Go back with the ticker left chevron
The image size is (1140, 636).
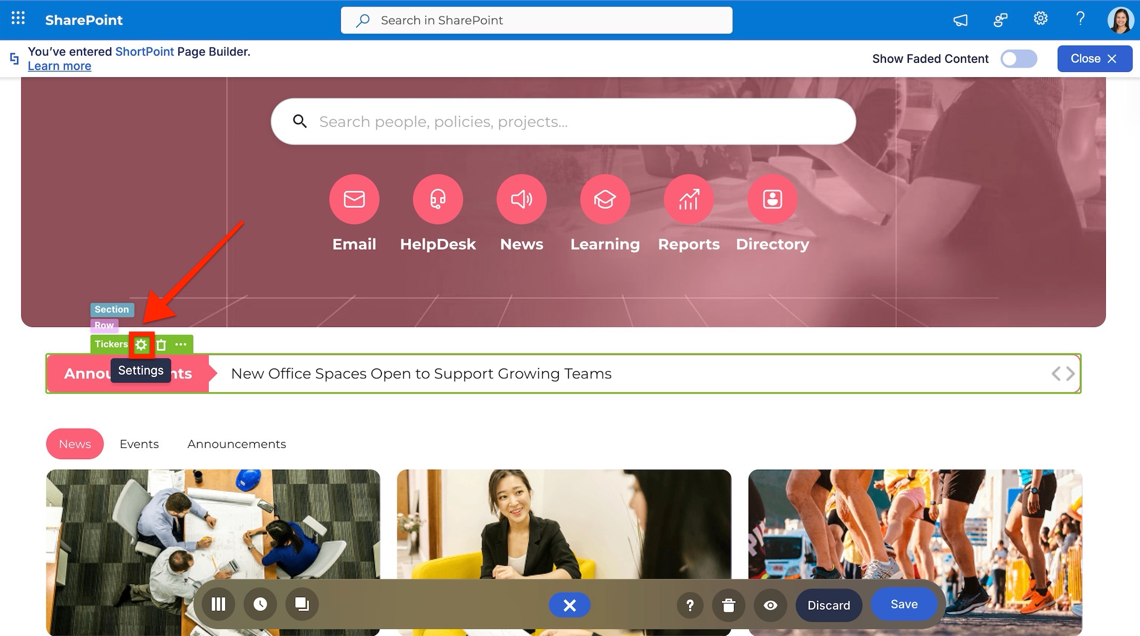coord(1056,373)
